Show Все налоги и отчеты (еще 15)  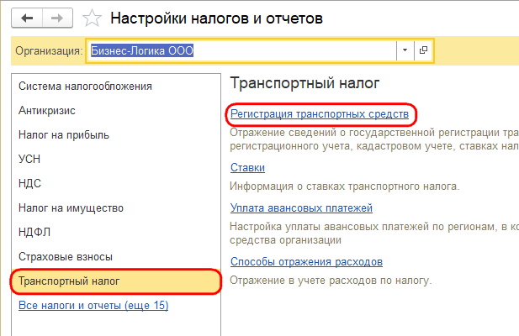coord(93,305)
